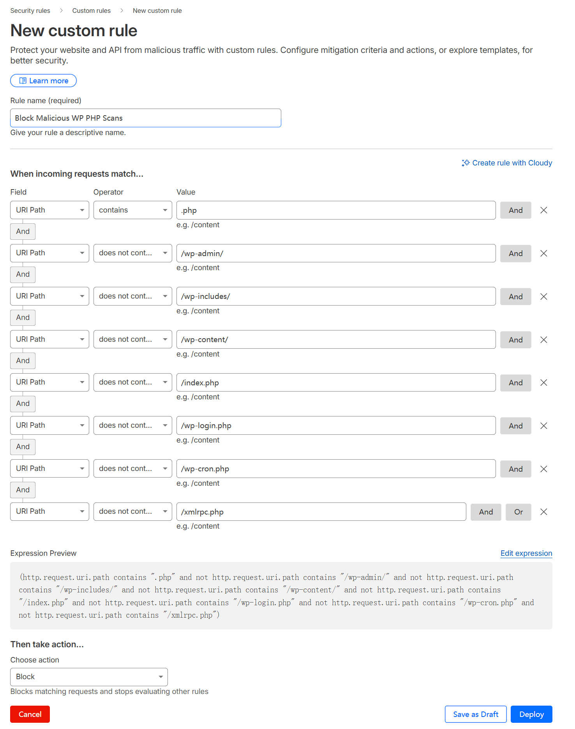Click the /wp-login.php value field
575x729 pixels.
click(x=336, y=425)
